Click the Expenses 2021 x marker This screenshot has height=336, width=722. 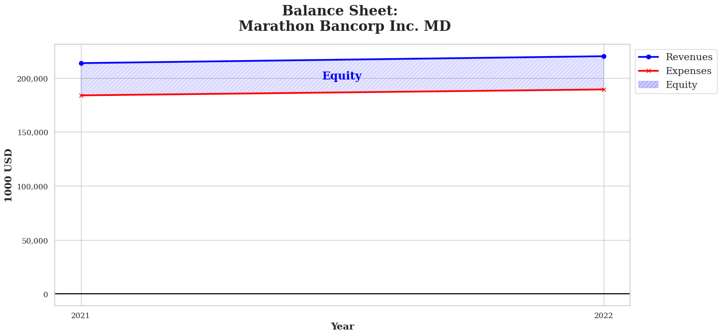tap(81, 95)
